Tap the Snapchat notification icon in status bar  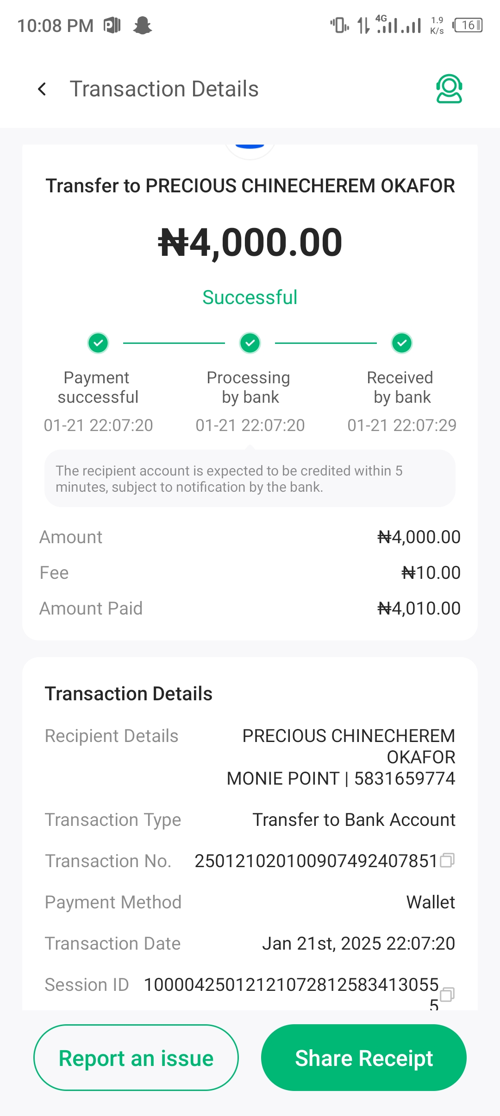pos(142,25)
